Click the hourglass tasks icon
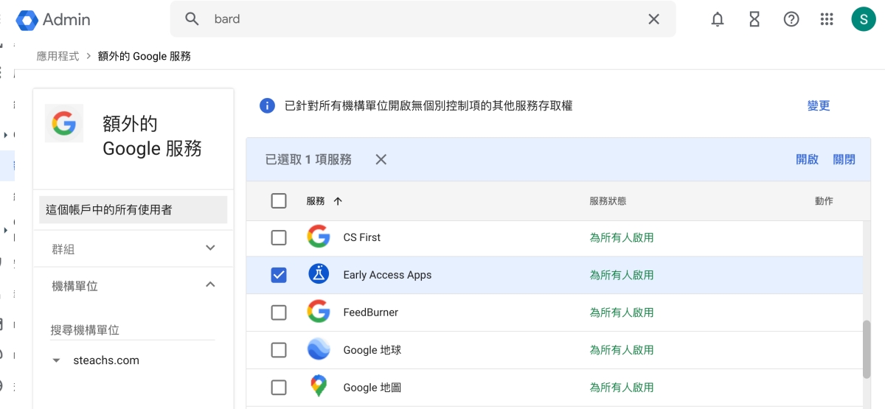This screenshot has width=885, height=409. 754,19
